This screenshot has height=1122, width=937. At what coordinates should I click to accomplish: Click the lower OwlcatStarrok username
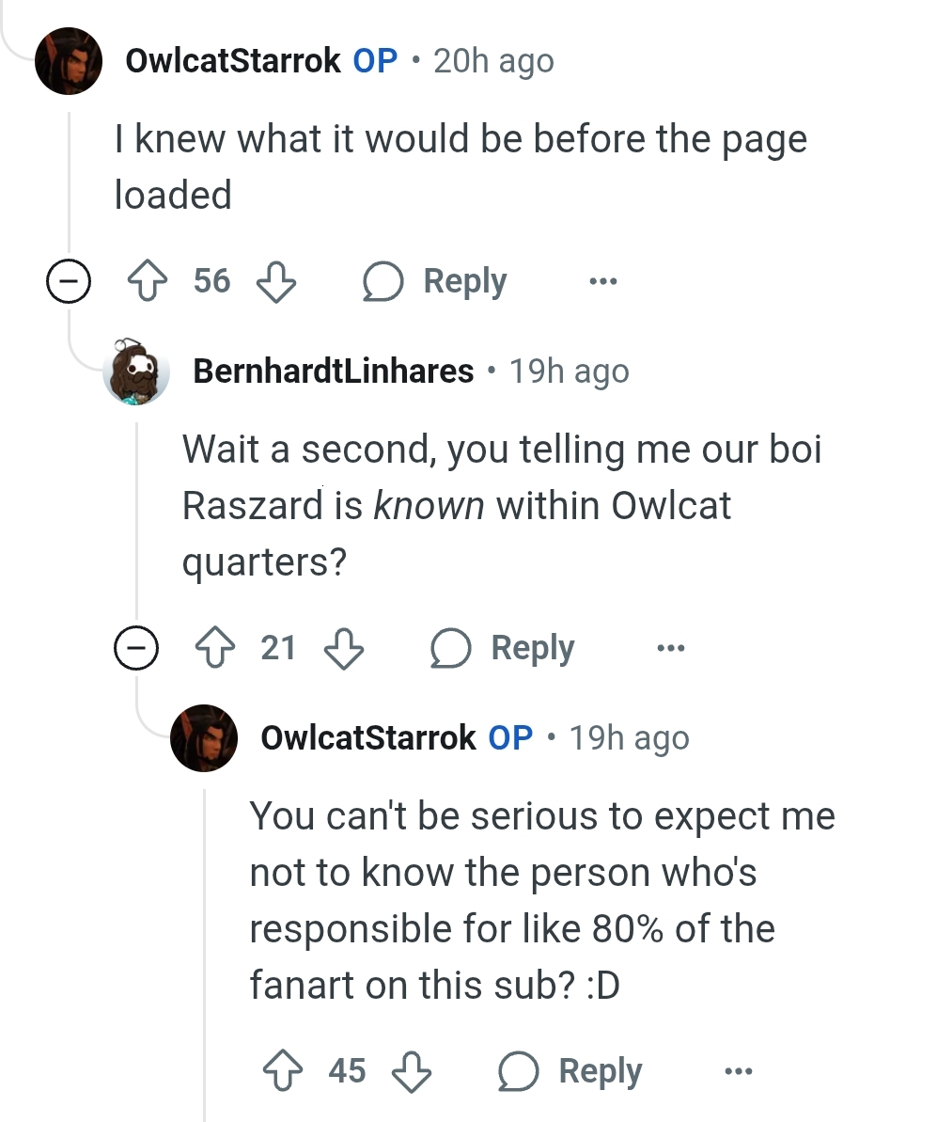[367, 738]
